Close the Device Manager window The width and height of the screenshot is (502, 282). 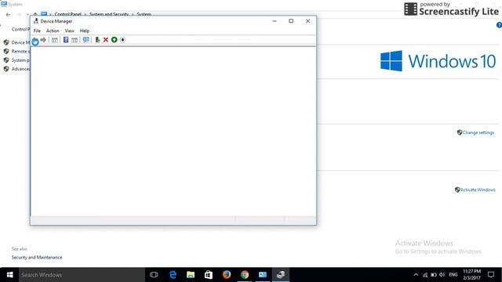(307, 21)
